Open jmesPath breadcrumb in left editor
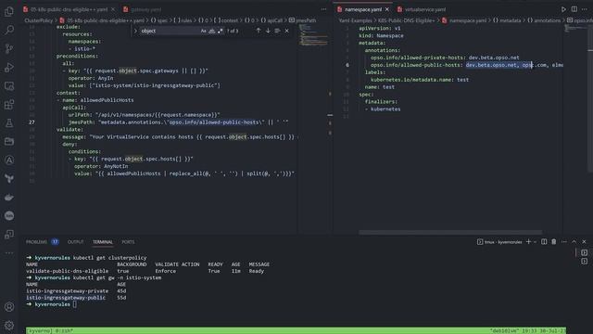The image size is (593, 334). pyautogui.click(x=303, y=20)
